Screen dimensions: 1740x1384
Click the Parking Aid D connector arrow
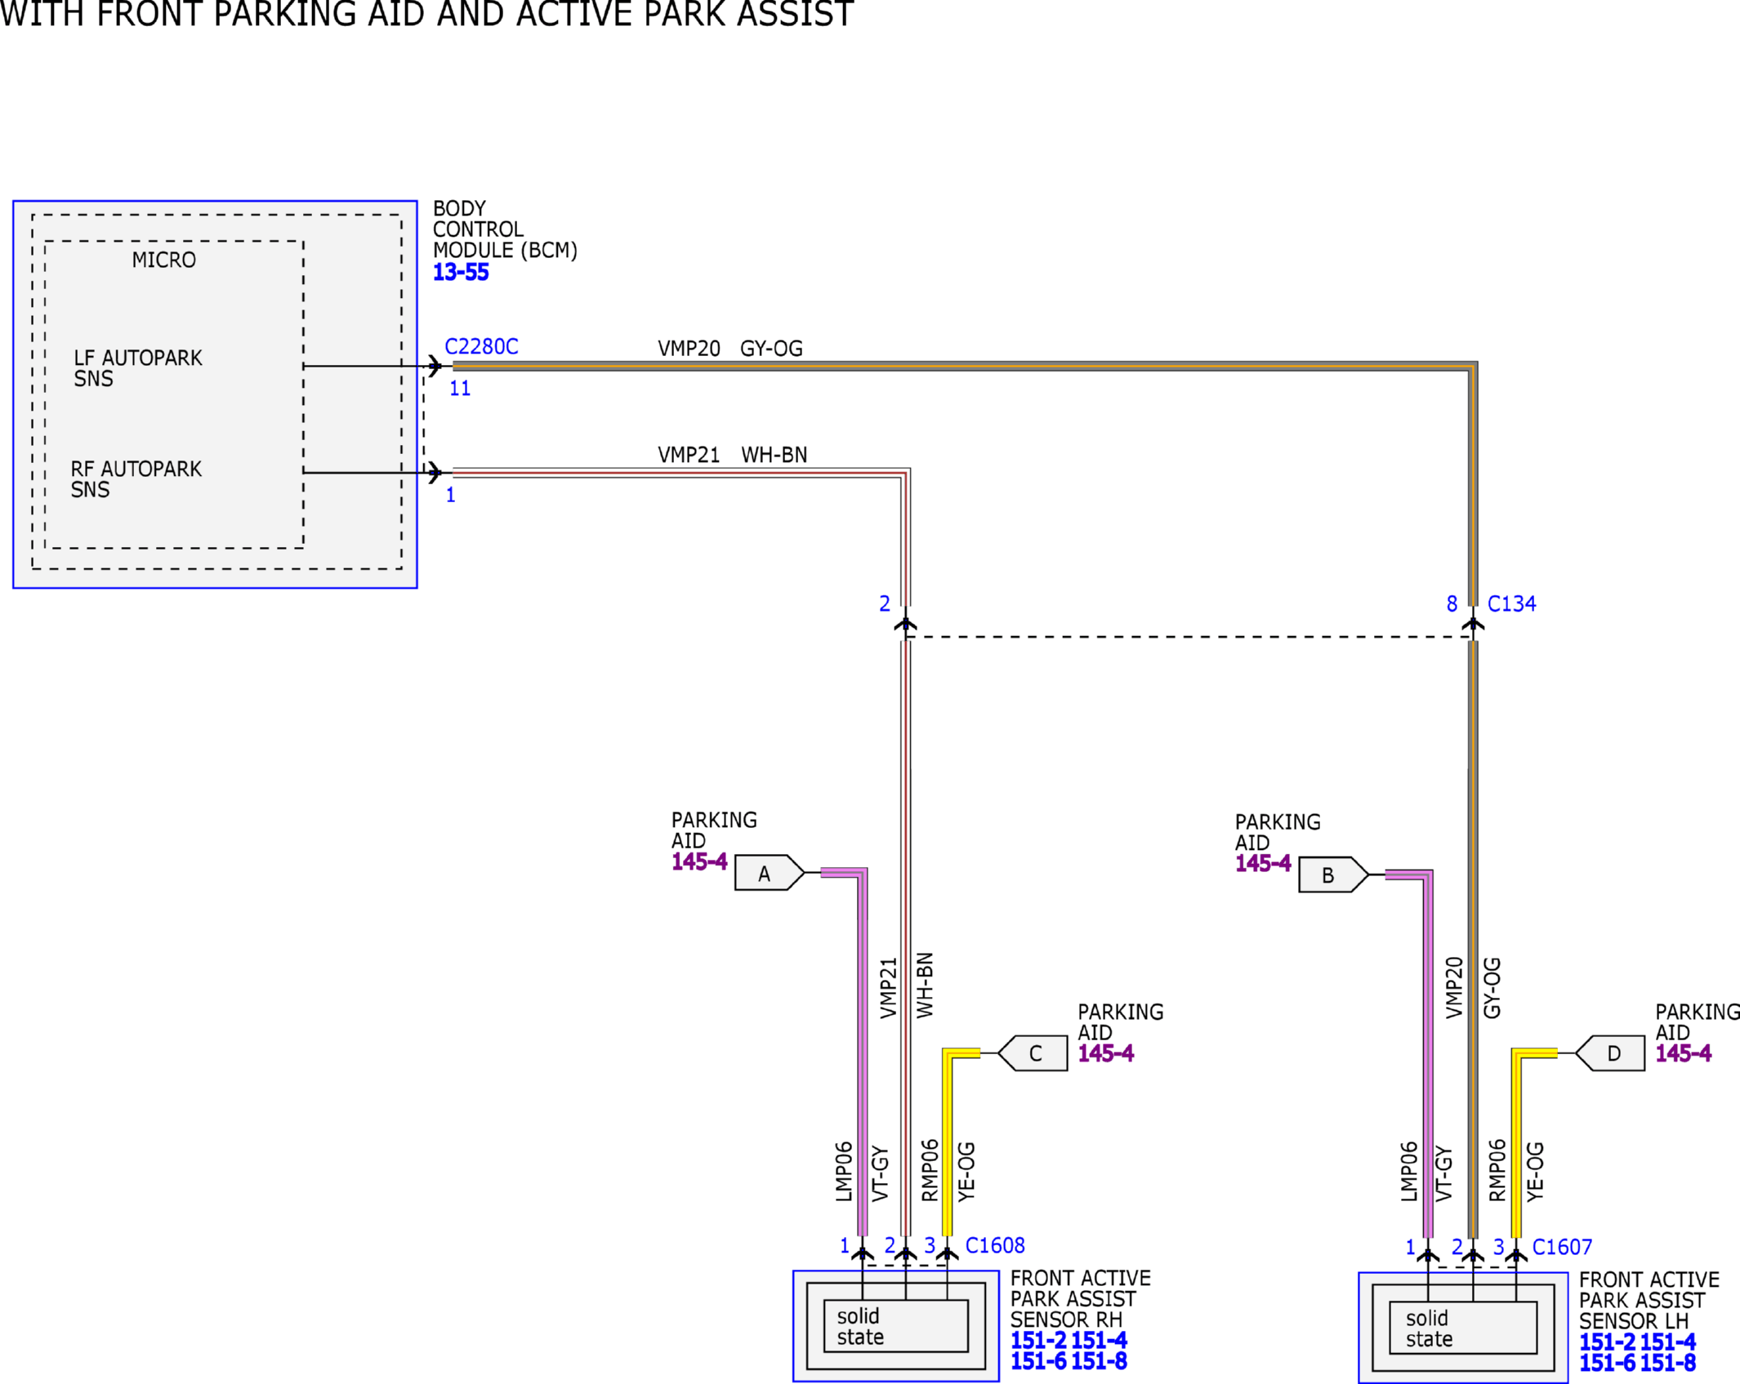1609,1053
